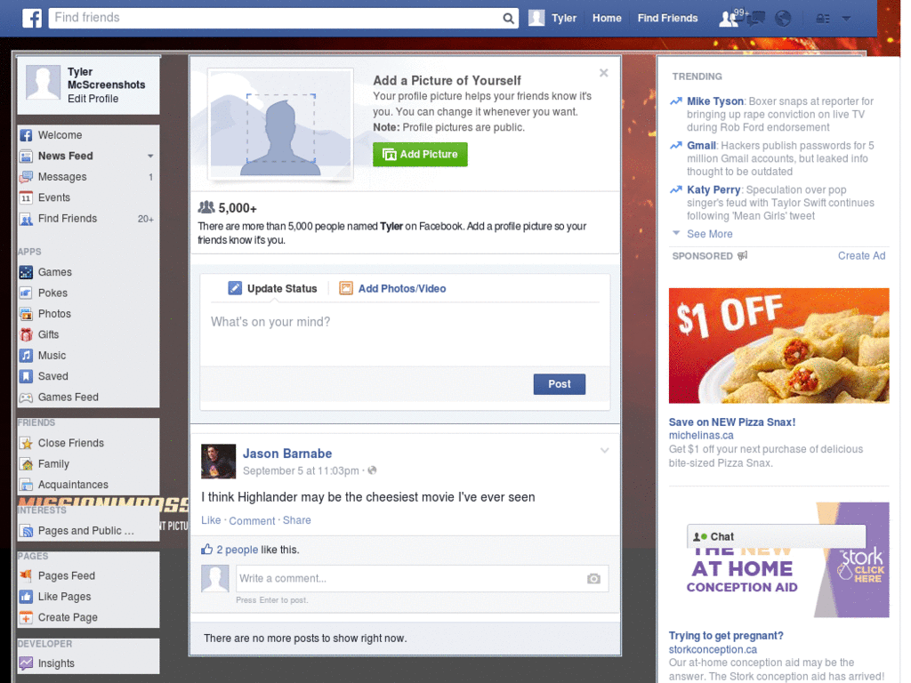Open Save on NEW Pizza Snax link
The width and height of the screenshot is (911, 683).
731,422
